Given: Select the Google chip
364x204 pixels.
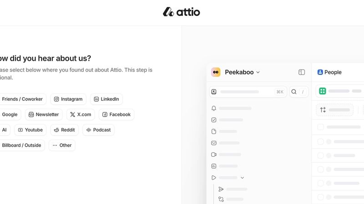Looking at the screenshot, I should [10, 114].
